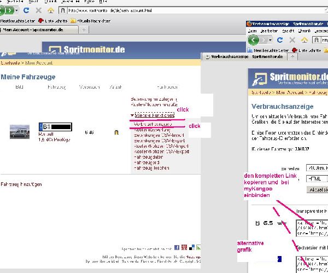Reload the Mein Account page

click(26, 10)
